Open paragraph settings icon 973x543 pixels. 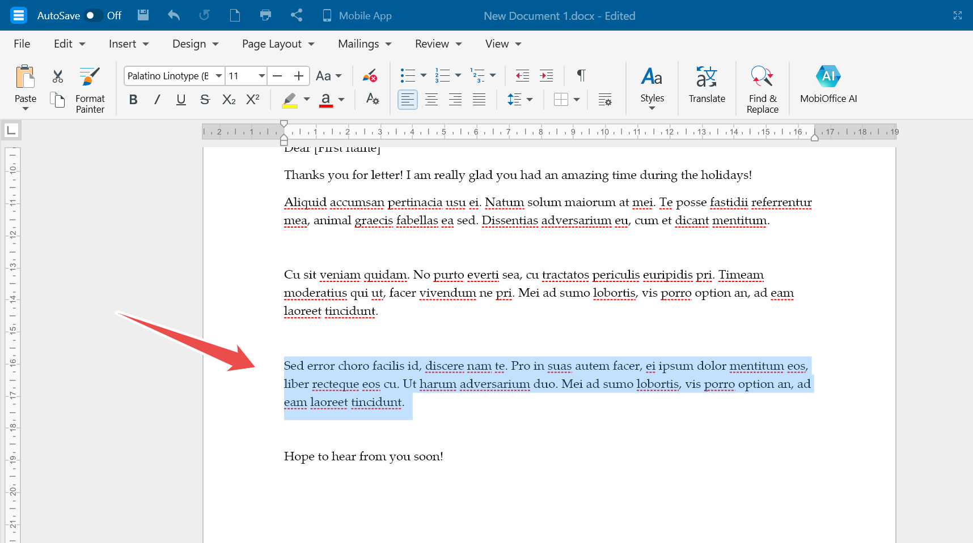pos(605,100)
